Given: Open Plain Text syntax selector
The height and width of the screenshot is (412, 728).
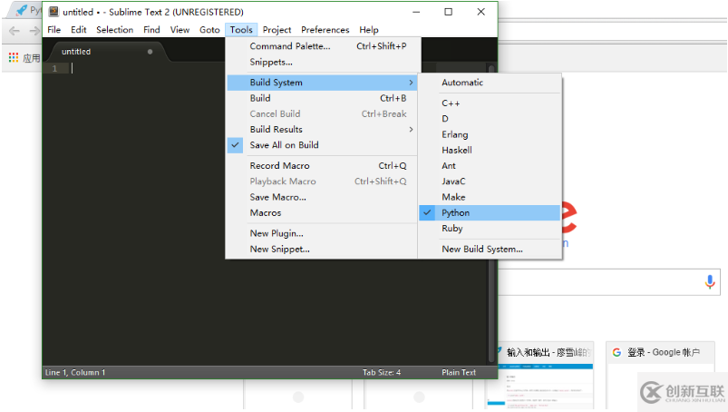Looking at the screenshot, I should (x=459, y=372).
